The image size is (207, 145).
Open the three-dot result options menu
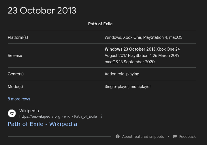point(101,117)
